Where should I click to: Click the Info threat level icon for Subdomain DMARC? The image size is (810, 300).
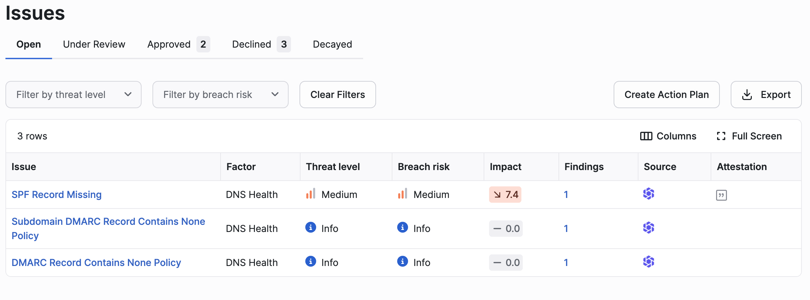click(x=310, y=227)
